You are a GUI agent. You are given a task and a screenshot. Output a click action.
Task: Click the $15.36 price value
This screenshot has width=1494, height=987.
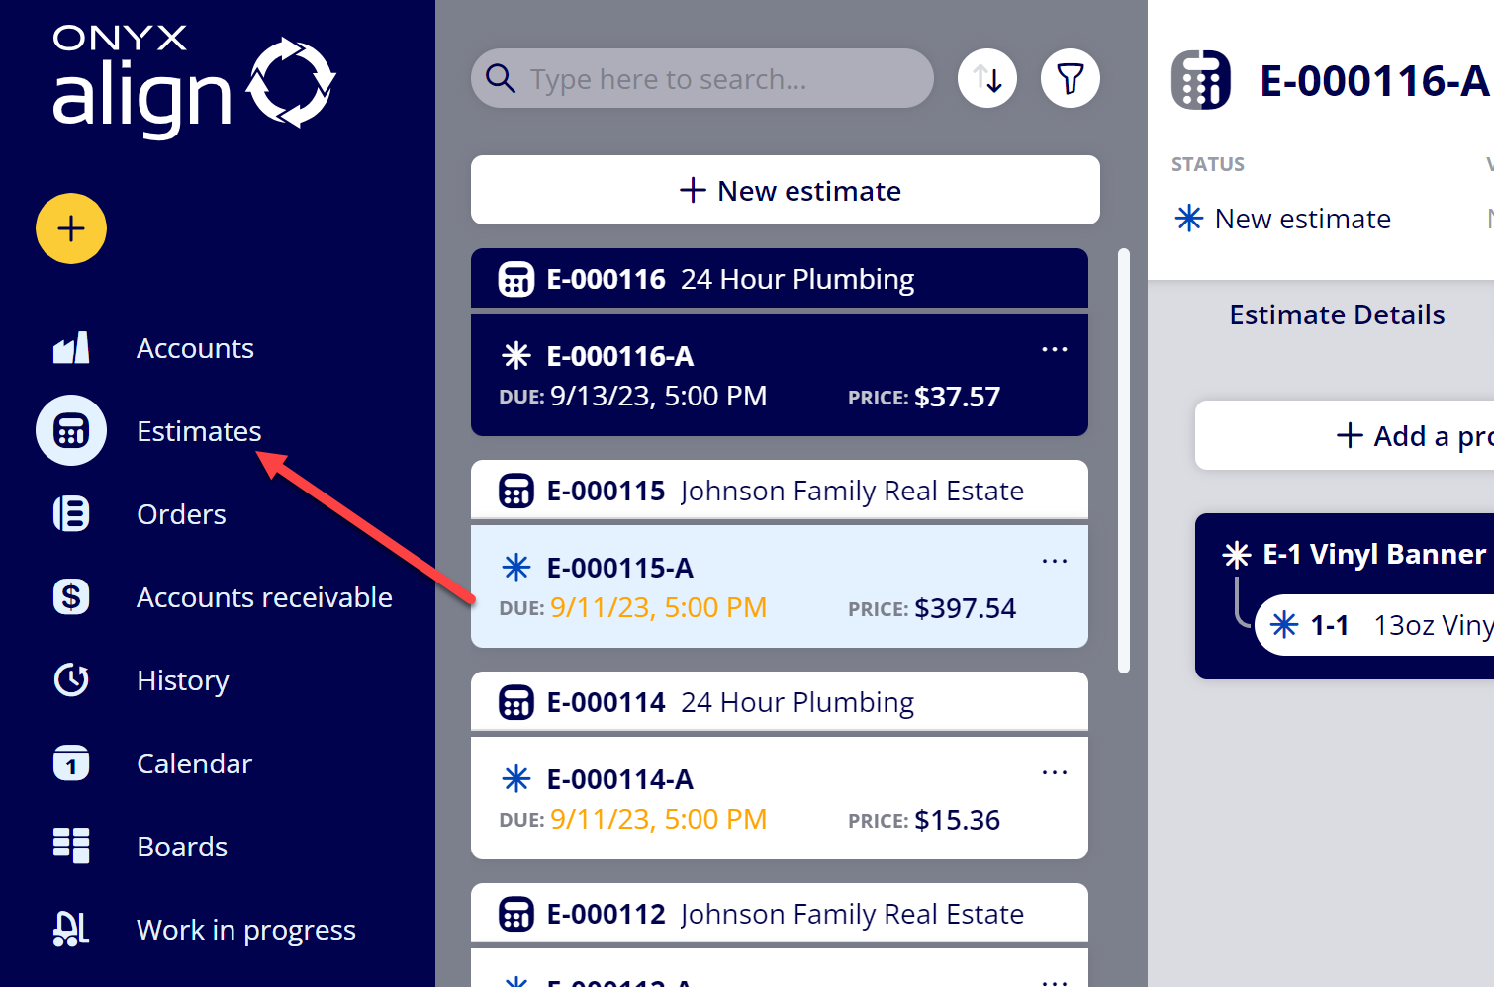pos(958,820)
